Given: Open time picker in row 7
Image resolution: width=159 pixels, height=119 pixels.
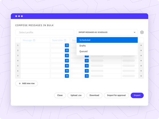Looking at the screenshot, I should pos(87,76).
